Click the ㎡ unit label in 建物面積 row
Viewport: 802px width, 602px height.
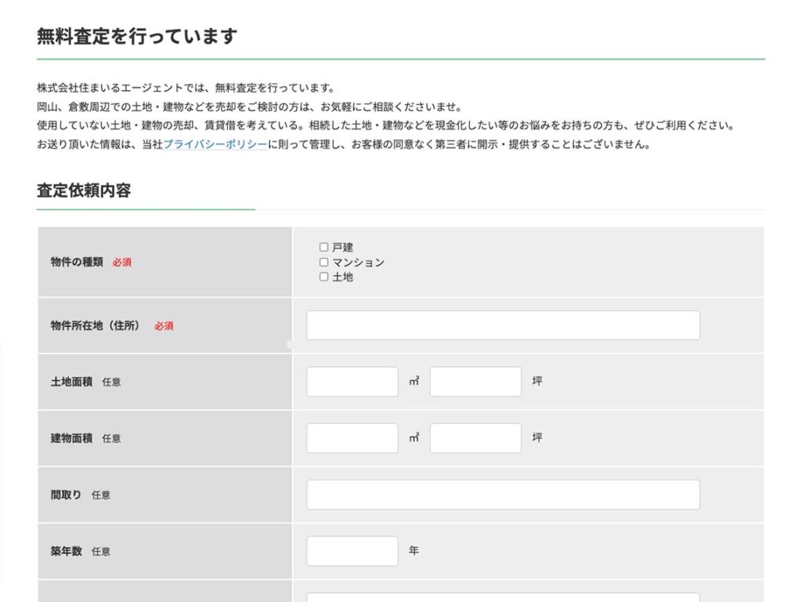[x=414, y=437]
